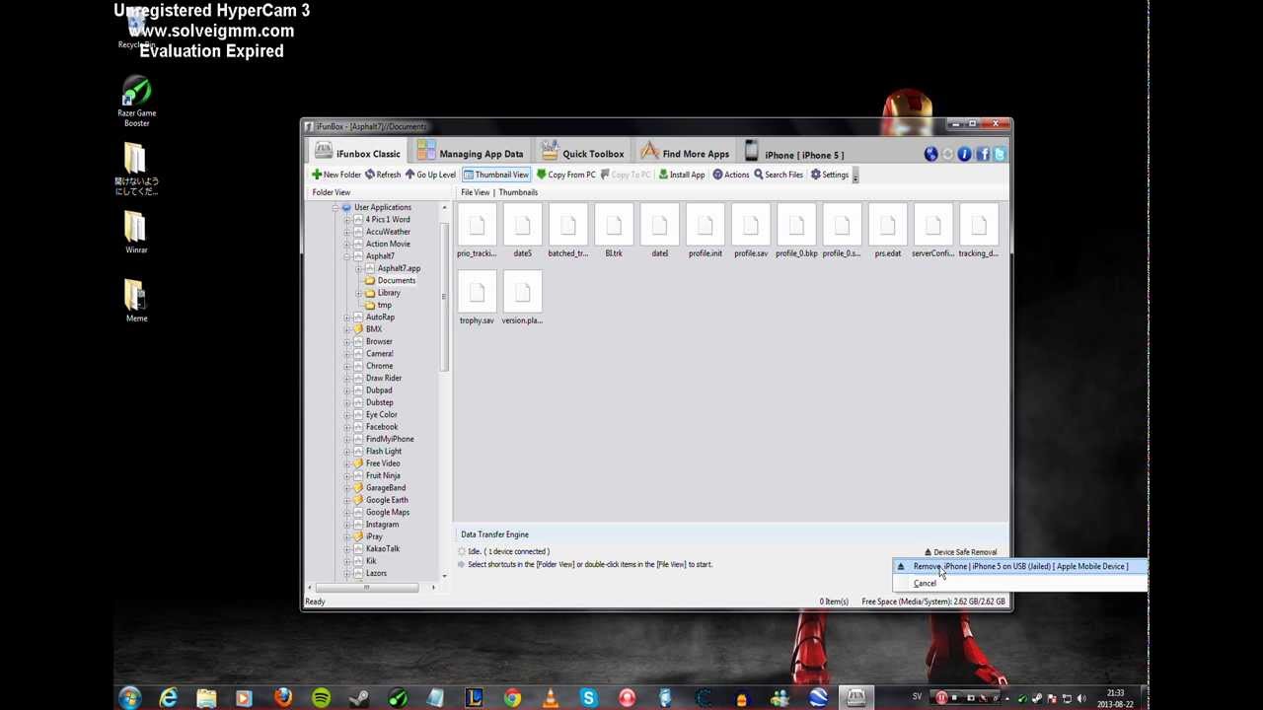The width and height of the screenshot is (1263, 710).
Task: Click Search Files button
Action: coord(779,175)
